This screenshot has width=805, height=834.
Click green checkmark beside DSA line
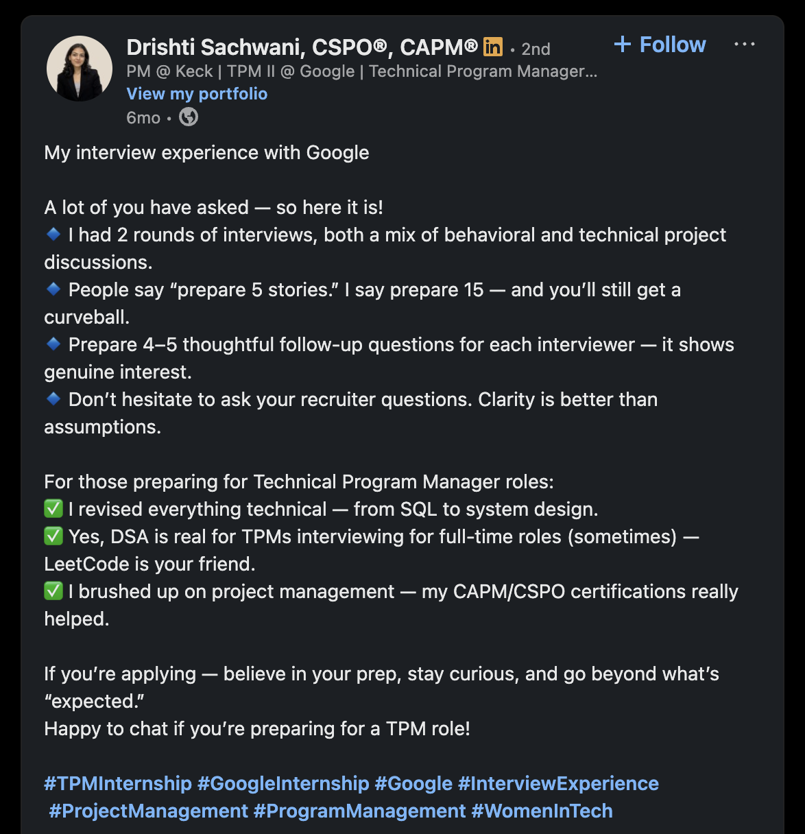click(53, 536)
